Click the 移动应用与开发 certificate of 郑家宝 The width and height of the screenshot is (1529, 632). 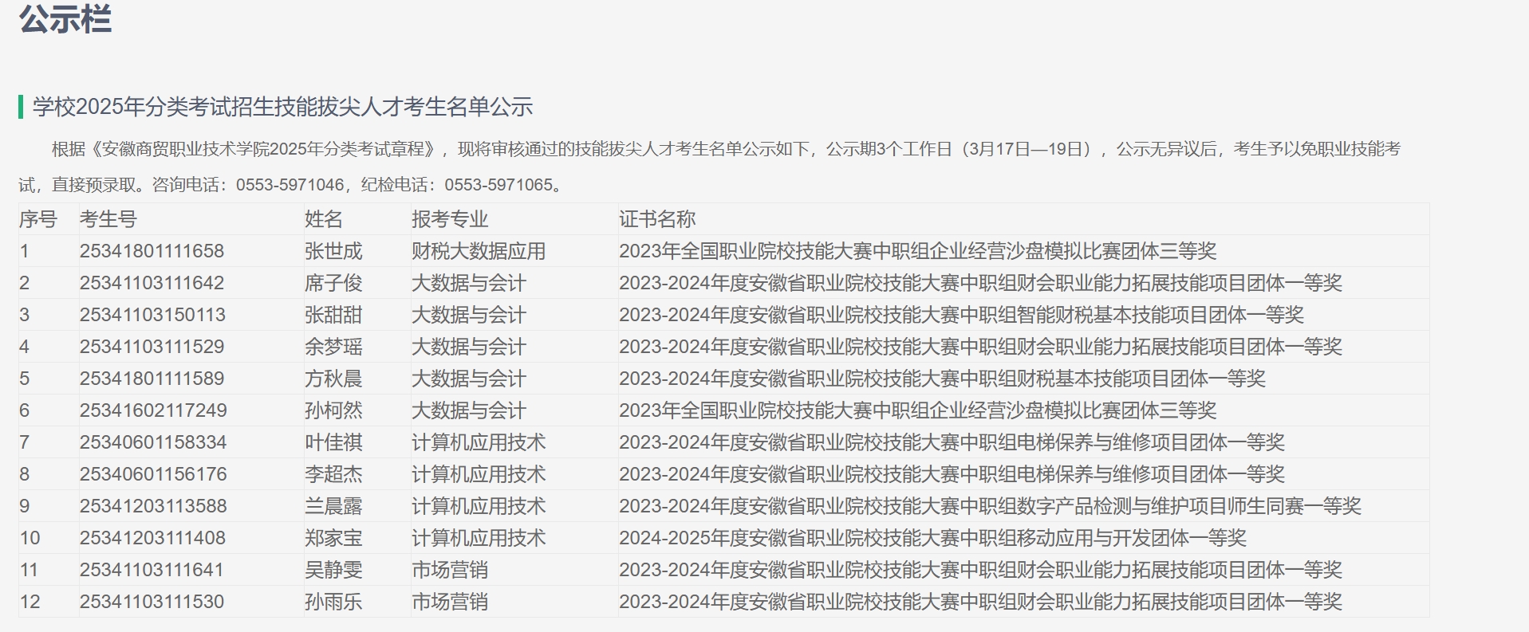(932, 538)
